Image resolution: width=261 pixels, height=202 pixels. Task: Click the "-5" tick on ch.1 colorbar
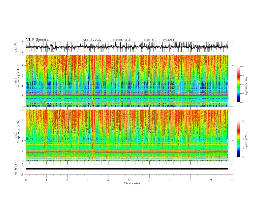click(243, 84)
